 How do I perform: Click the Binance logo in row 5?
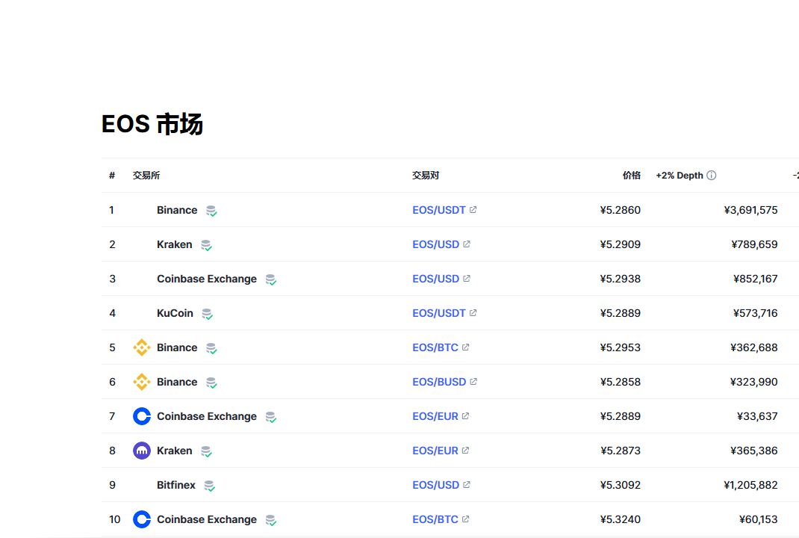click(x=142, y=347)
